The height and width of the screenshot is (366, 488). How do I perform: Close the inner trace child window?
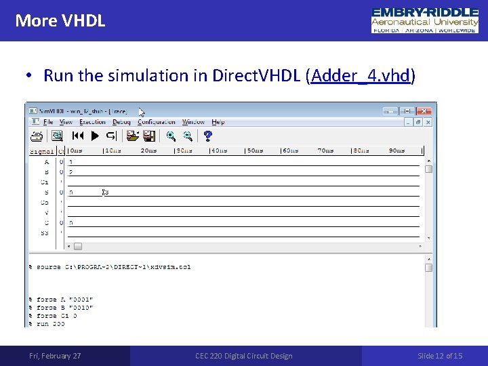click(428, 122)
